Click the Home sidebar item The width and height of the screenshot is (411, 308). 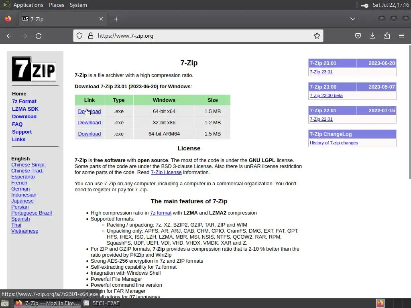pyautogui.click(x=19, y=94)
